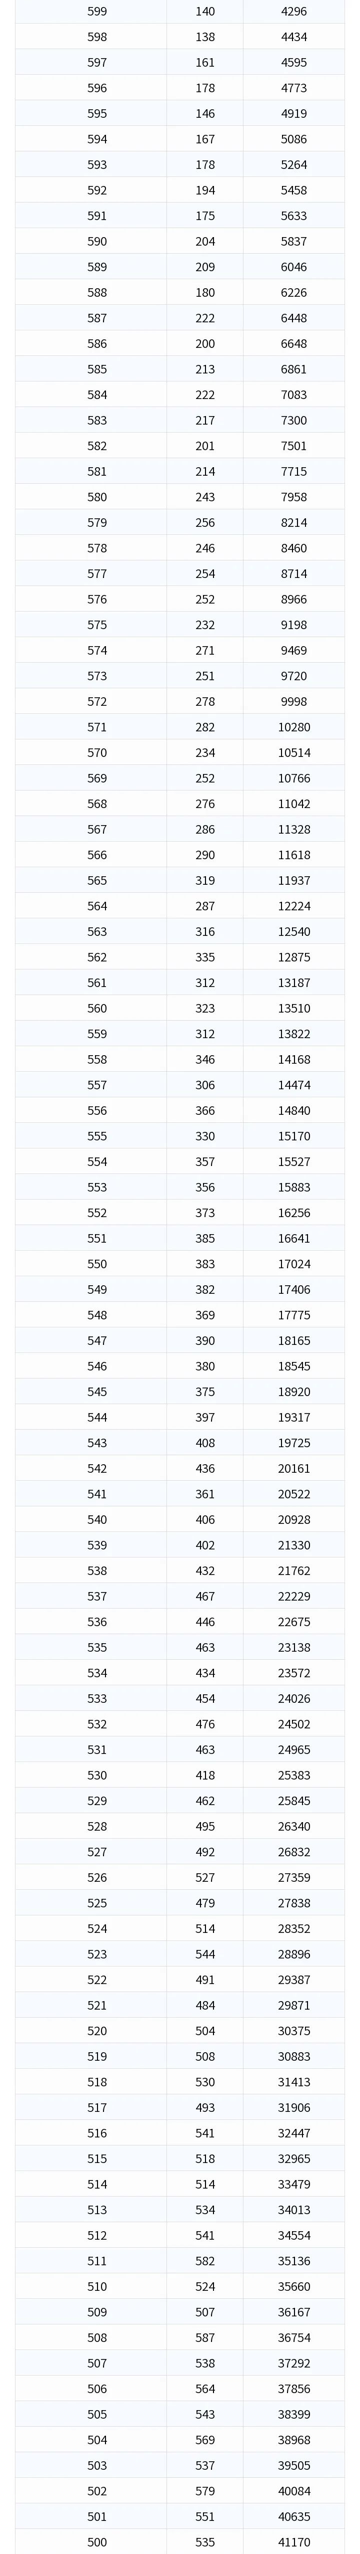The height and width of the screenshot is (2554, 360).
Task: Click the cumulative value 17024
Action: [x=293, y=1265]
